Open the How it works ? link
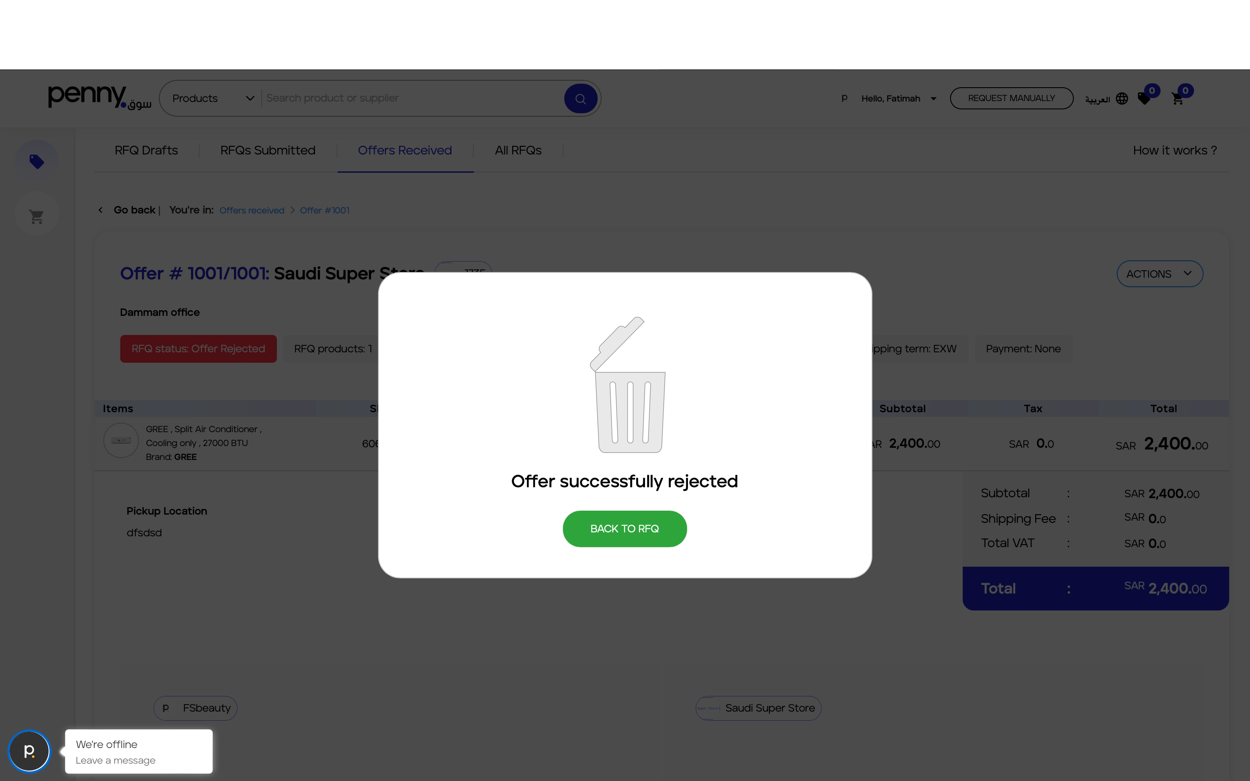The image size is (1250, 781). (x=1174, y=150)
